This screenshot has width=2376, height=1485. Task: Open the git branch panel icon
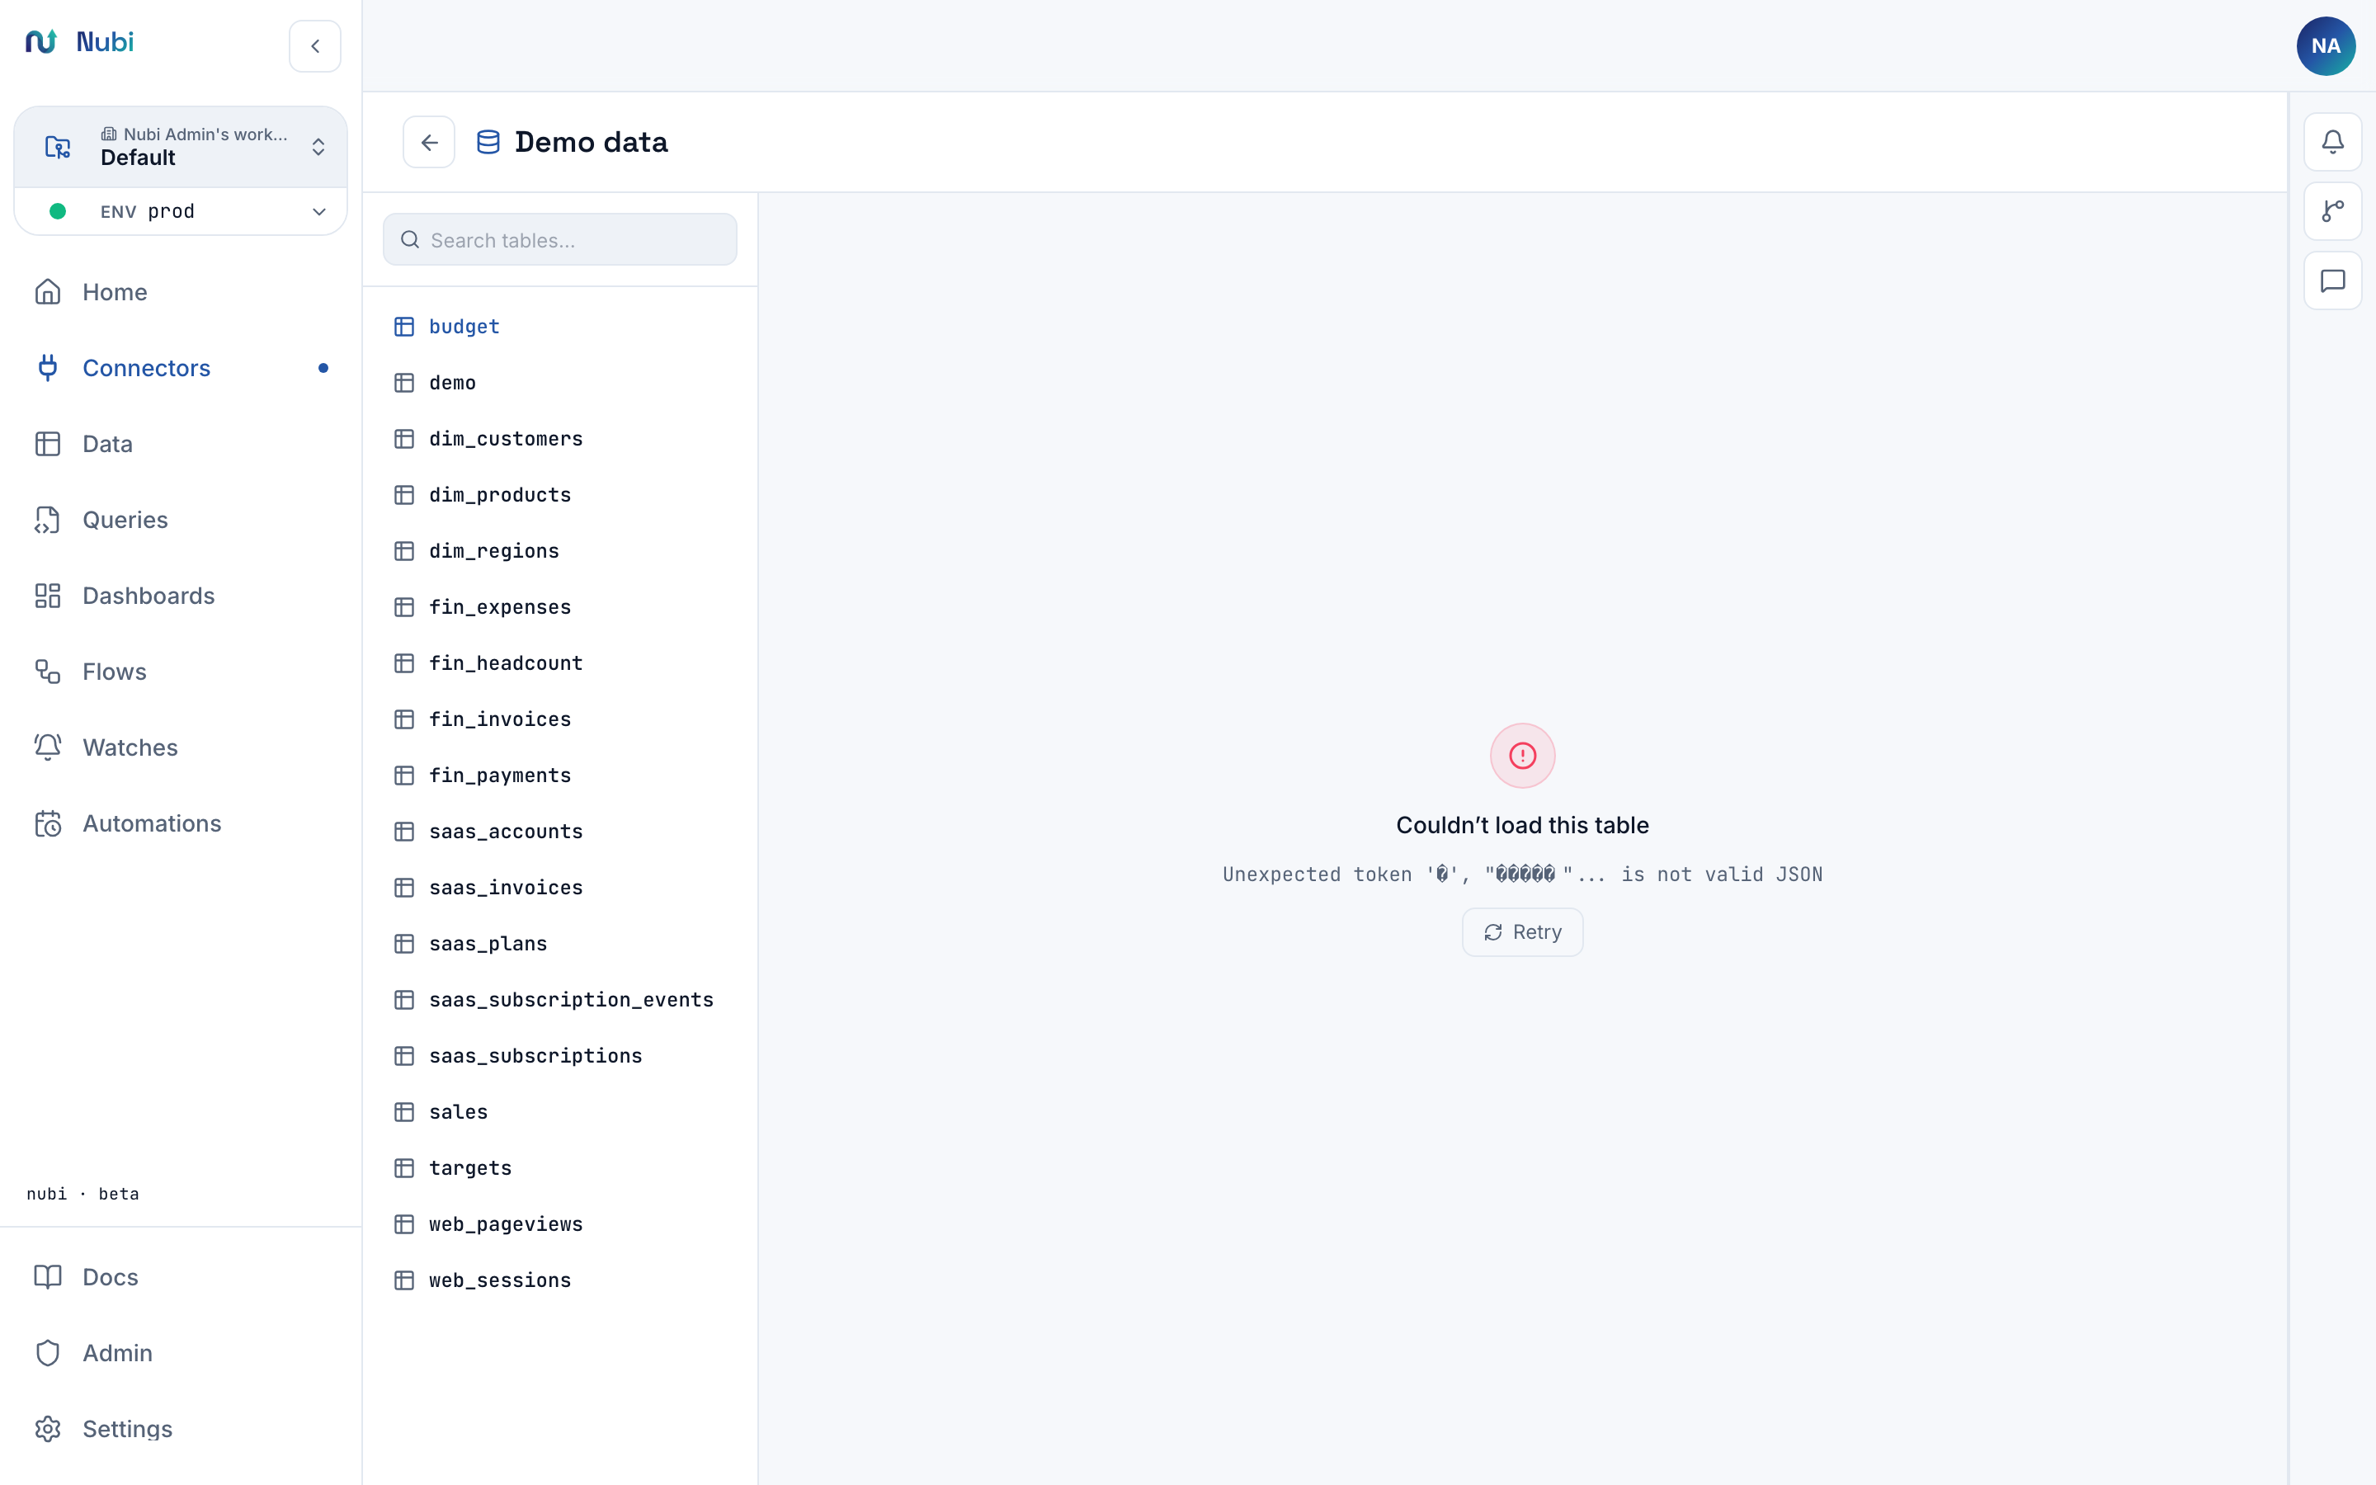2333,210
